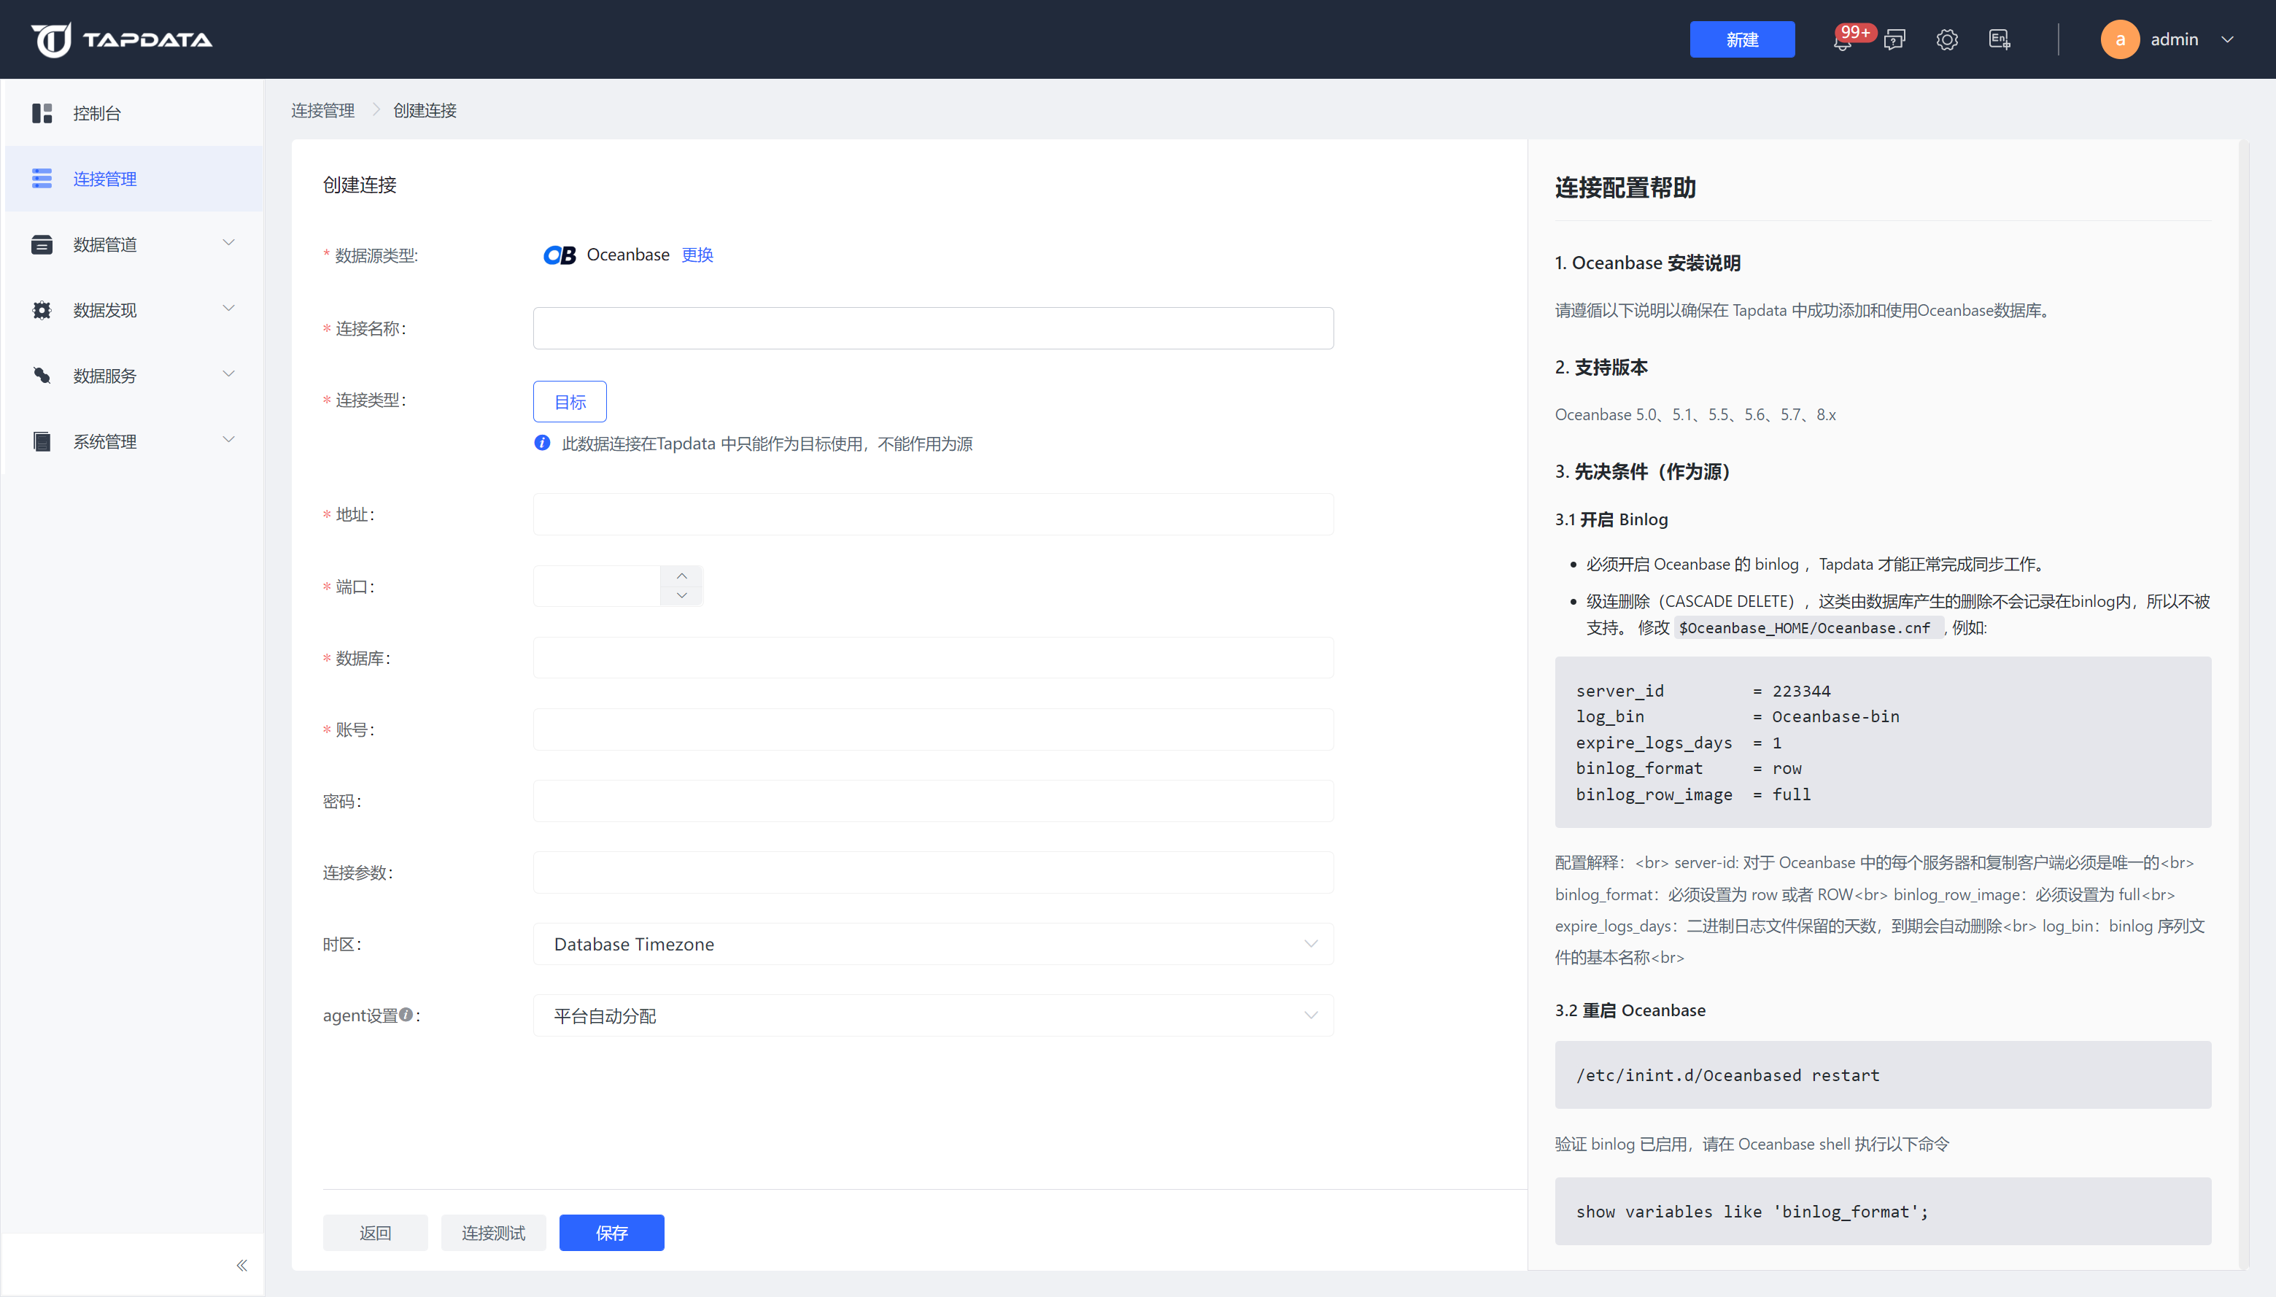Image resolution: width=2276 pixels, height=1297 pixels.
Task: Click the 更换 data source link
Action: tap(697, 255)
